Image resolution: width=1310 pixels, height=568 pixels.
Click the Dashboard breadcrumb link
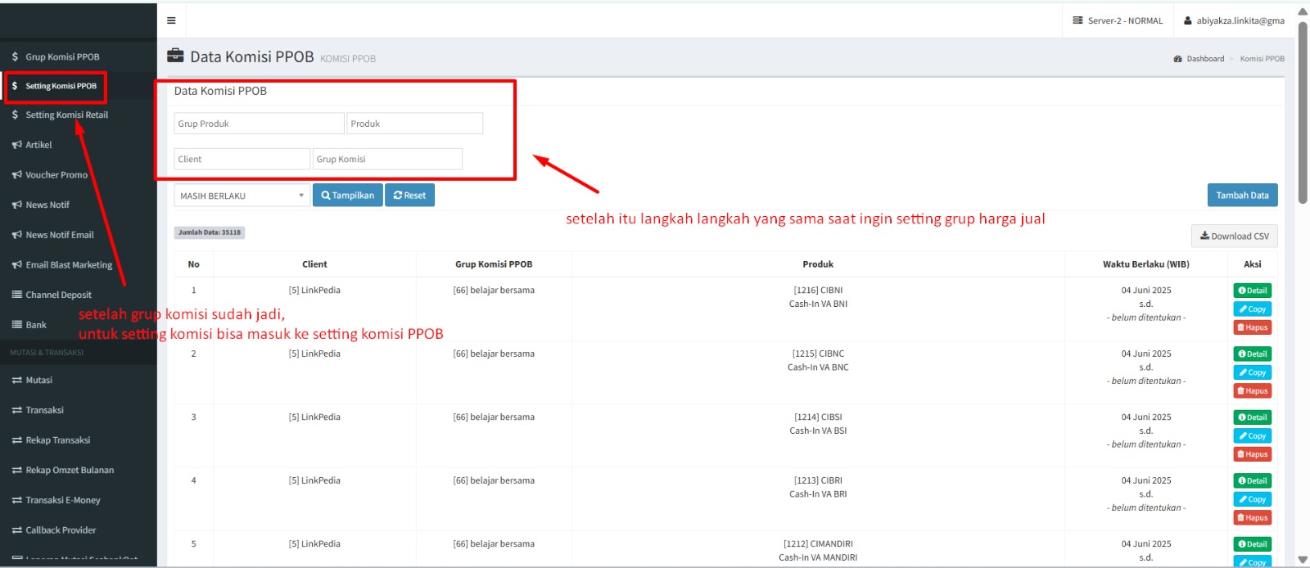(1205, 59)
